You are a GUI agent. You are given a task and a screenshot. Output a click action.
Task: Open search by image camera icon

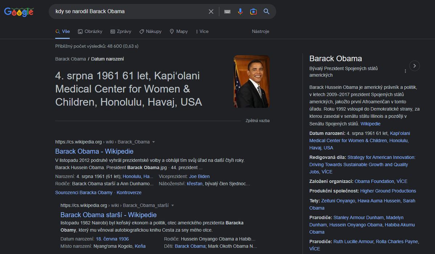pos(253,12)
